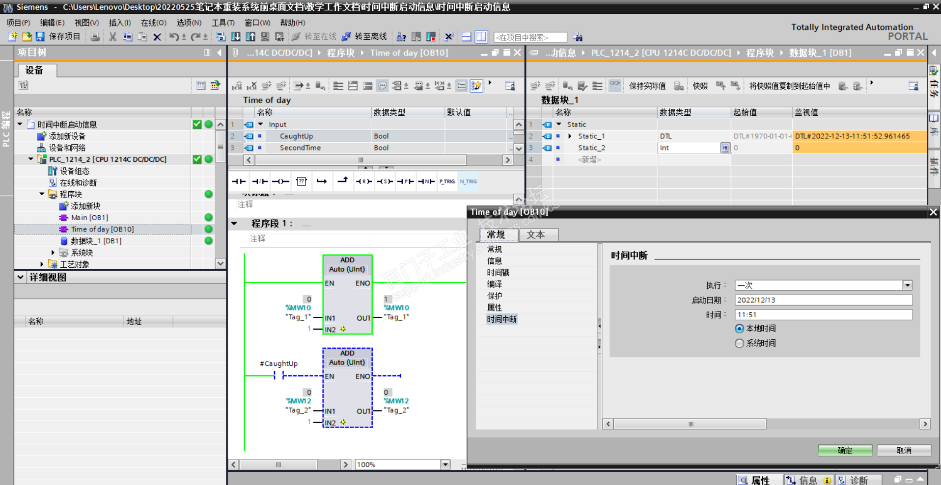The height and width of the screenshot is (485, 941).
Task: Click the print icon in the main toolbar
Action: pyautogui.click(x=95, y=37)
